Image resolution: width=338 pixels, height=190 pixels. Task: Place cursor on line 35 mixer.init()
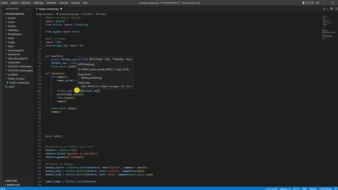[54, 136]
